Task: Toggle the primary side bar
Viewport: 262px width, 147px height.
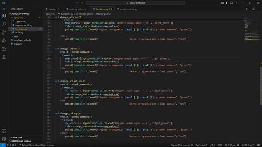Action: 227,3
